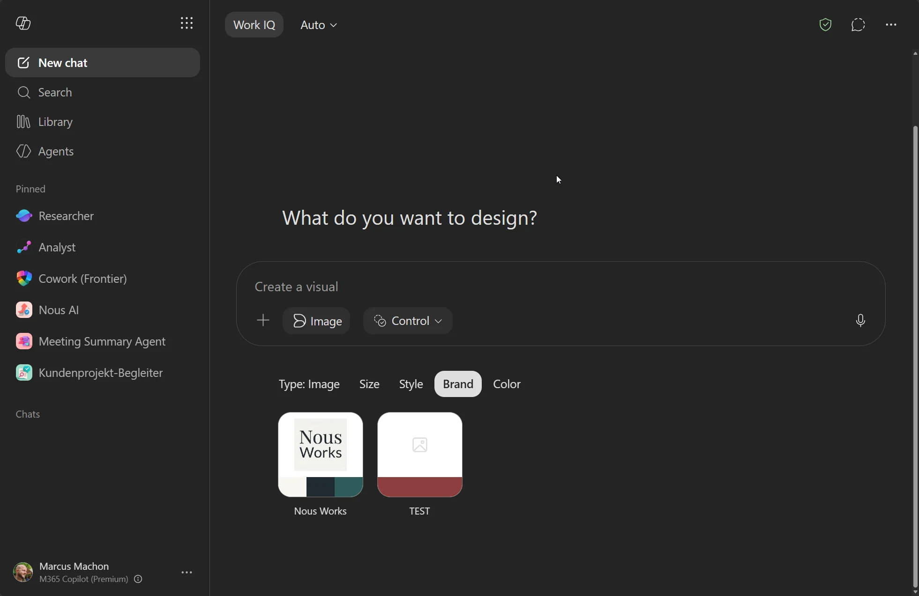The height and width of the screenshot is (596, 919).
Task: Open the account options ellipsis menu
Action: coord(187,572)
